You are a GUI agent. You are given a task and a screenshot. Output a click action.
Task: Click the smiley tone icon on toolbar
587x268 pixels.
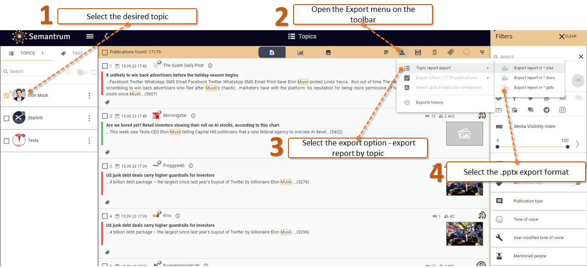coord(466,53)
